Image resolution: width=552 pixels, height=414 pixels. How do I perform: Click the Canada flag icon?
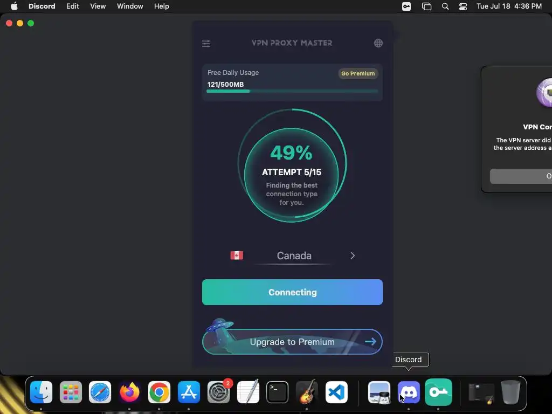point(237,255)
